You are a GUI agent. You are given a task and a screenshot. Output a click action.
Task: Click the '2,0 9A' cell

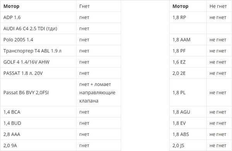point(38,146)
